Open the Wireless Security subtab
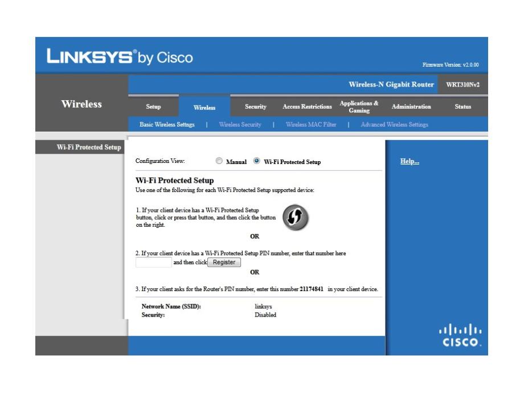This screenshot has height=393, width=524. click(x=240, y=124)
